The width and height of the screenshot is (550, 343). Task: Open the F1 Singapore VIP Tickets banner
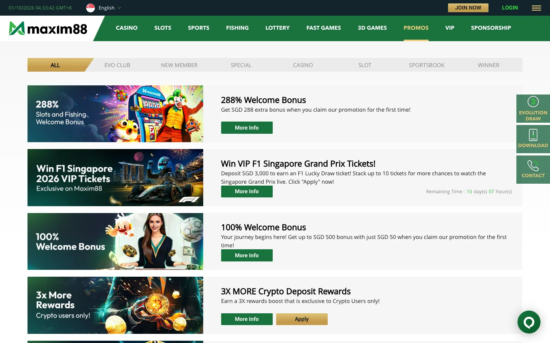point(115,178)
